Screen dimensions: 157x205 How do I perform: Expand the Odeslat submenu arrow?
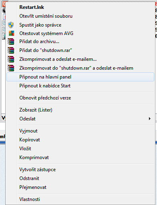click(x=149, y=119)
